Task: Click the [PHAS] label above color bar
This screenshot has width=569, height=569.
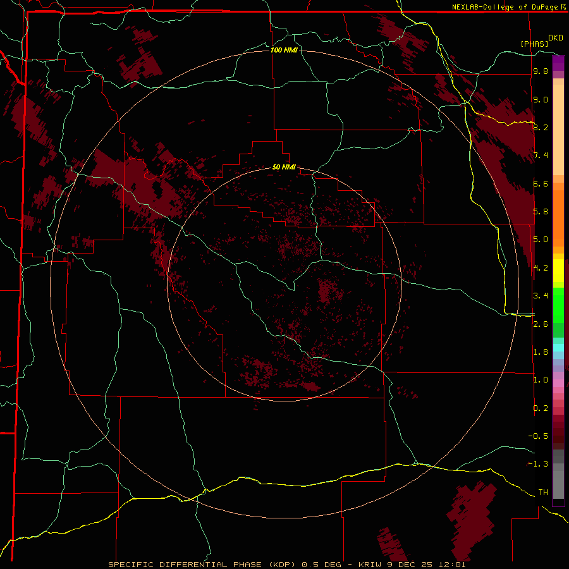Action: click(x=534, y=44)
